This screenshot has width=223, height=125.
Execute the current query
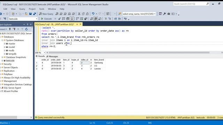46,19
